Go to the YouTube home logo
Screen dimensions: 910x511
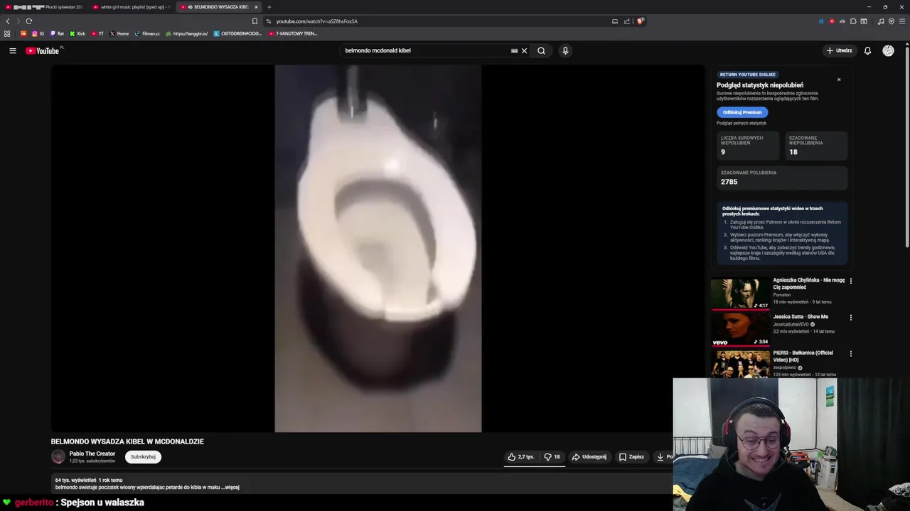43,50
